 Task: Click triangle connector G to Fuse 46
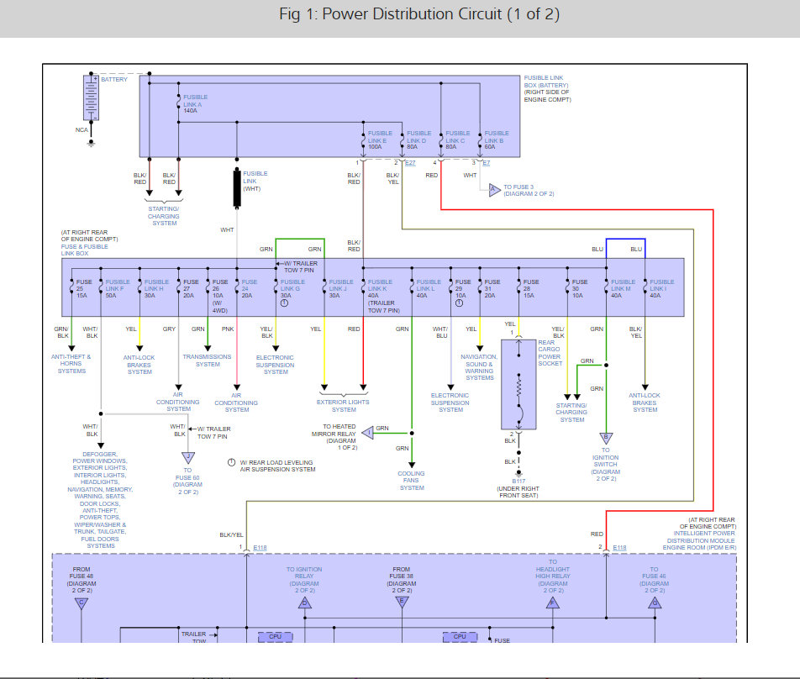655,603
